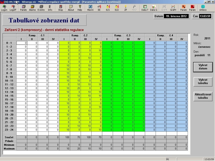Viewport: 215px width, 161px height.
Task: Click the row header 19 - 20
Action: click(9, 115)
